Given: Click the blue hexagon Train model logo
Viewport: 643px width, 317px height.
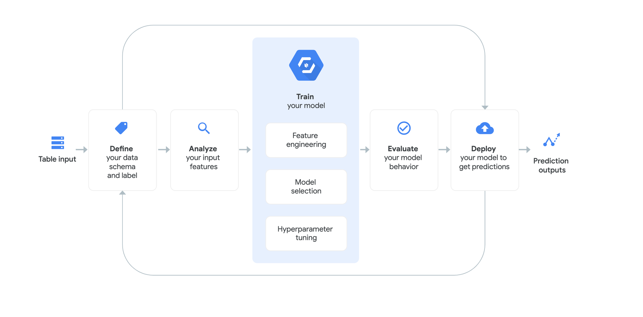Looking at the screenshot, I should point(306,65).
